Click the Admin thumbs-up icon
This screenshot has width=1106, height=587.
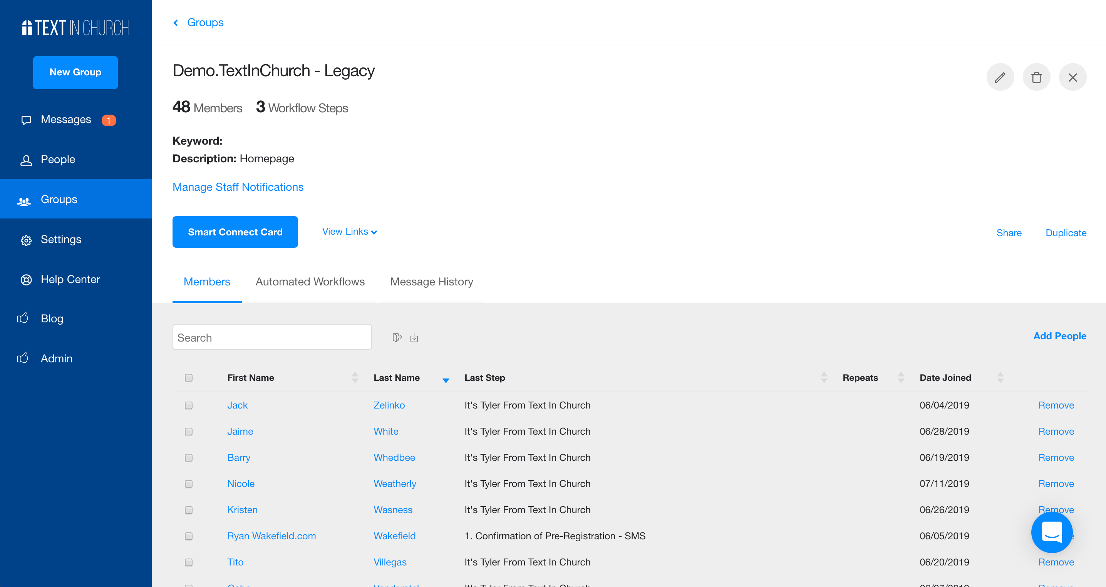tap(23, 358)
